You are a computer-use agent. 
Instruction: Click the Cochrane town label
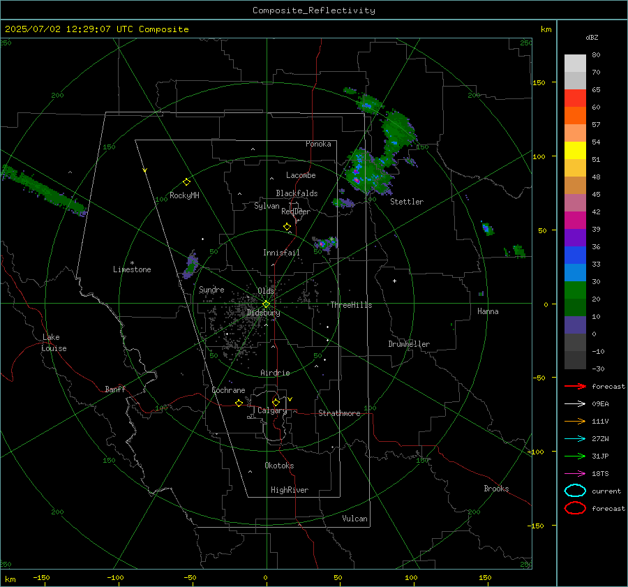click(x=228, y=390)
